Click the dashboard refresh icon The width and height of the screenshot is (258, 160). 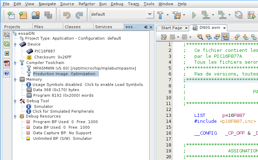7,44
